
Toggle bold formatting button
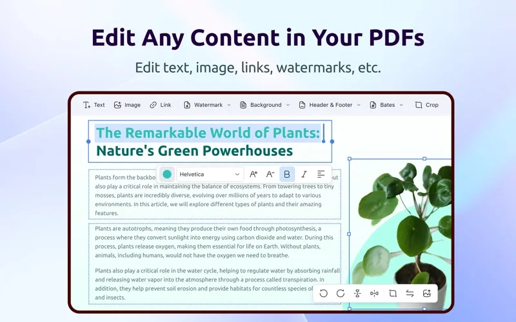click(x=287, y=174)
